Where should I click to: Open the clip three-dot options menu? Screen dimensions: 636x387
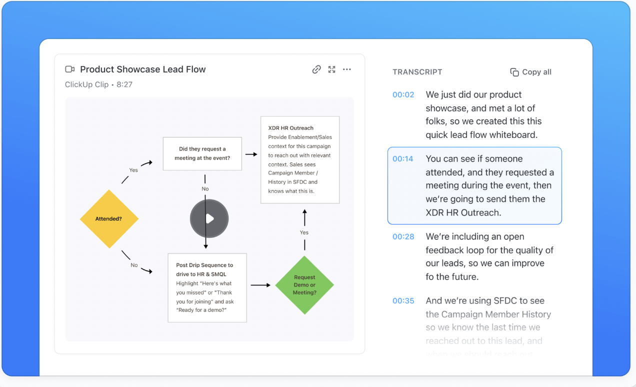tap(347, 69)
